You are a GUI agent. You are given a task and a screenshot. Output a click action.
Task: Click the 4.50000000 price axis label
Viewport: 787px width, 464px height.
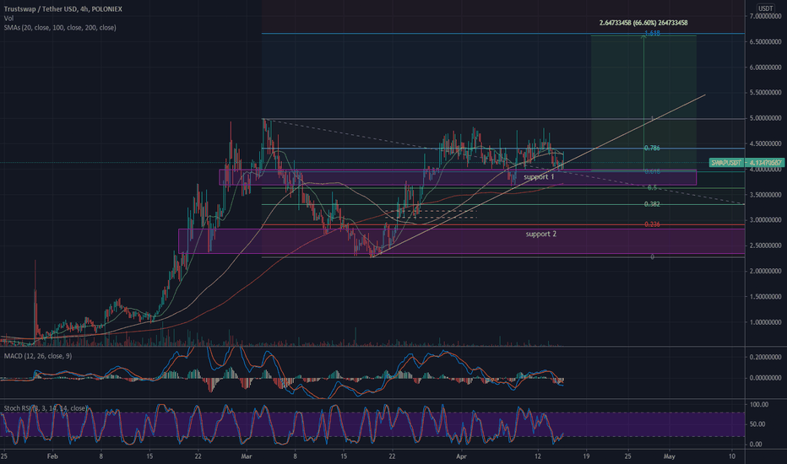[x=765, y=144]
